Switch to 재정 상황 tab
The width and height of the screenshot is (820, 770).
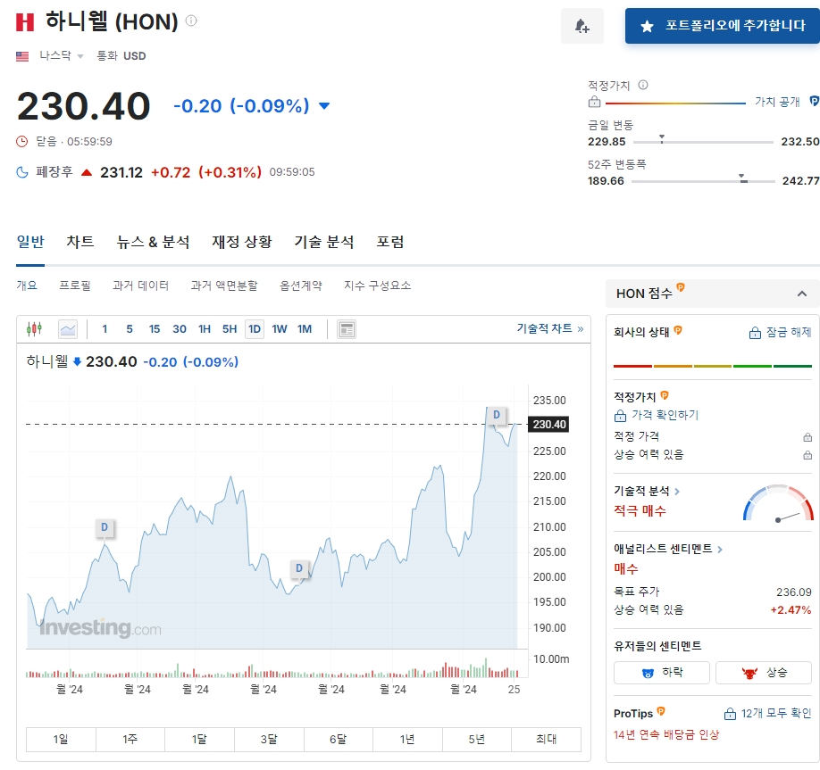point(241,242)
